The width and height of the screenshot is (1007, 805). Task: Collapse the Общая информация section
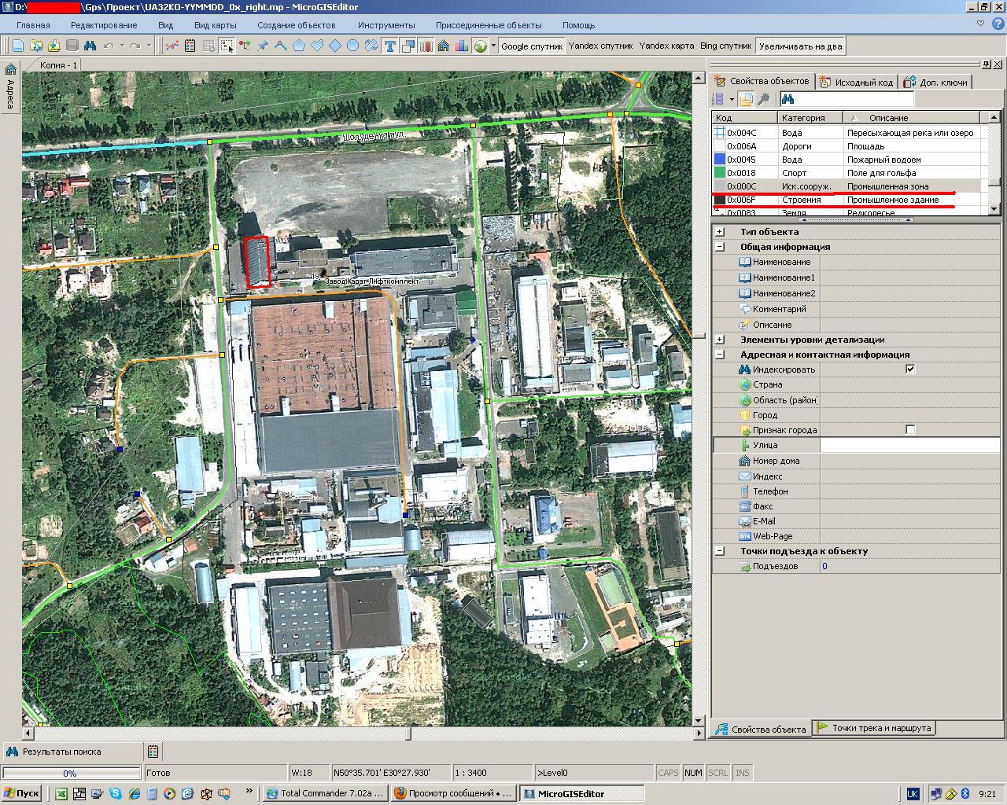point(719,247)
